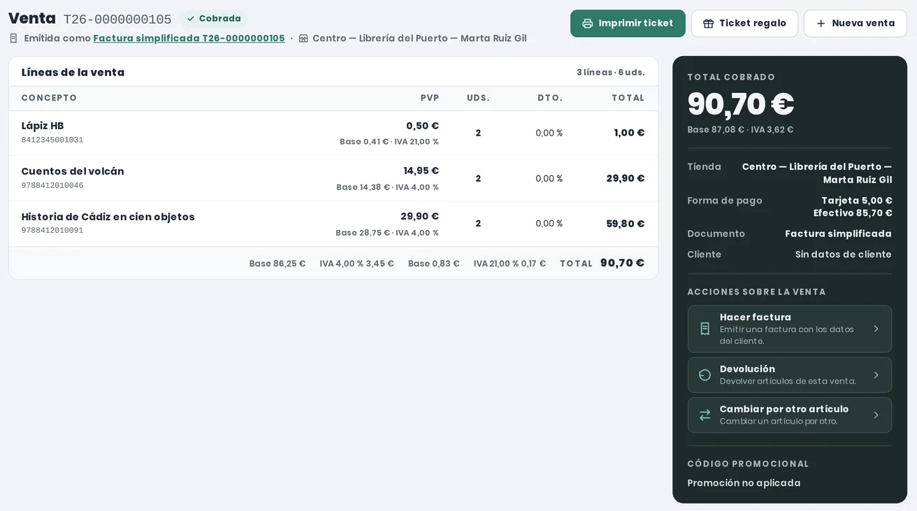
Task: Click the 59,80 € line total
Action: (x=626, y=224)
